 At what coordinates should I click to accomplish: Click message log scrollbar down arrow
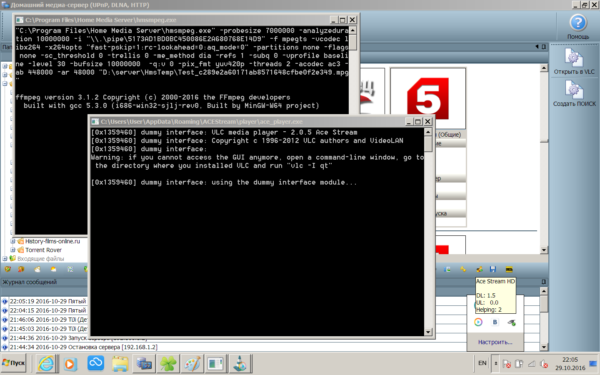pyautogui.click(x=544, y=347)
